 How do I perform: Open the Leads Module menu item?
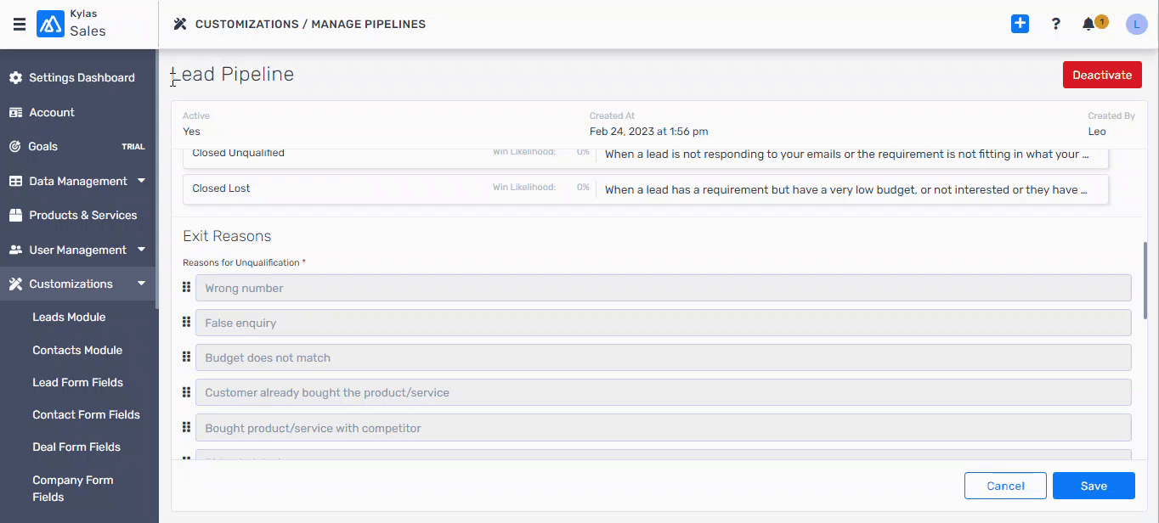coord(69,317)
